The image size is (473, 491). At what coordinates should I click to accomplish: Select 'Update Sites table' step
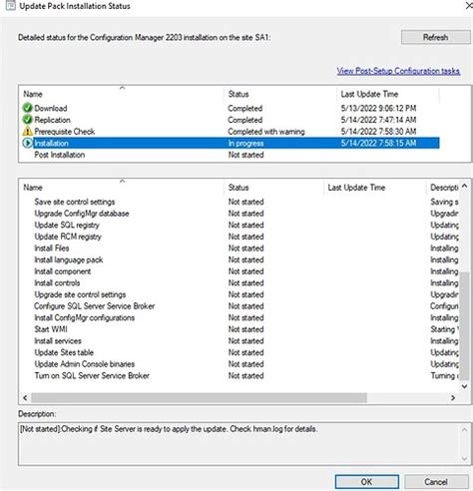[x=64, y=352]
